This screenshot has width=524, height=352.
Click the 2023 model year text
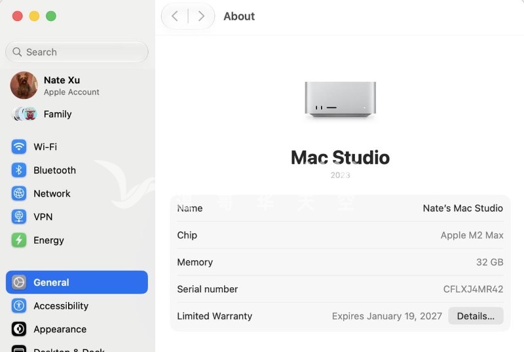pyautogui.click(x=340, y=175)
